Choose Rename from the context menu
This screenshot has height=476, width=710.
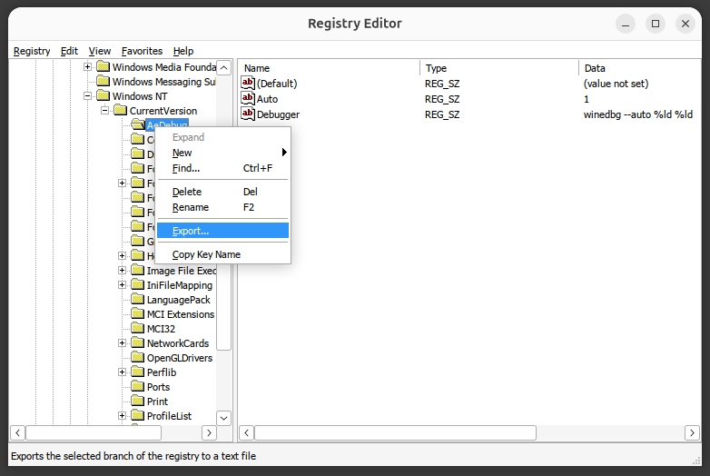[222, 207]
